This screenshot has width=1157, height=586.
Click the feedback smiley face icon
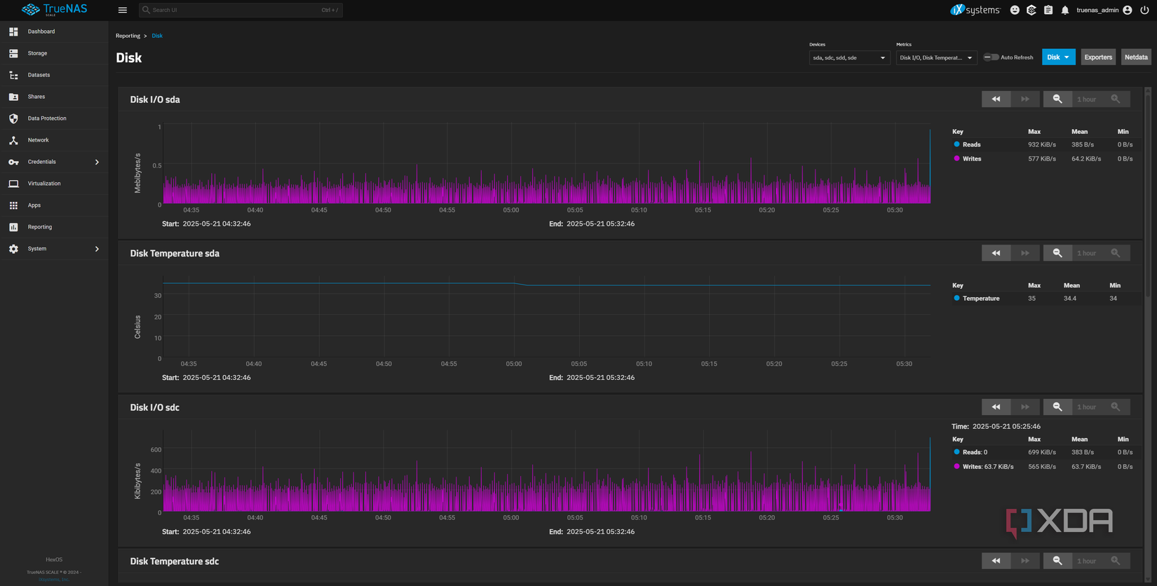tap(1015, 10)
